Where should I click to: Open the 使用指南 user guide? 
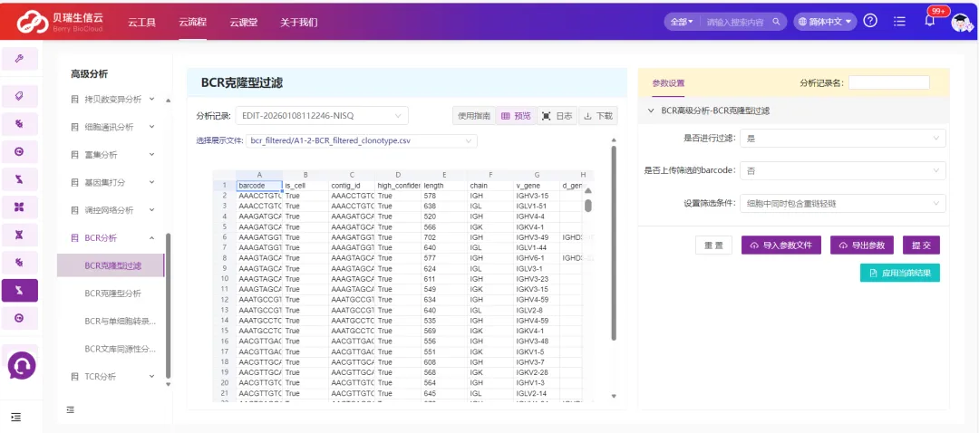pyautogui.click(x=474, y=115)
